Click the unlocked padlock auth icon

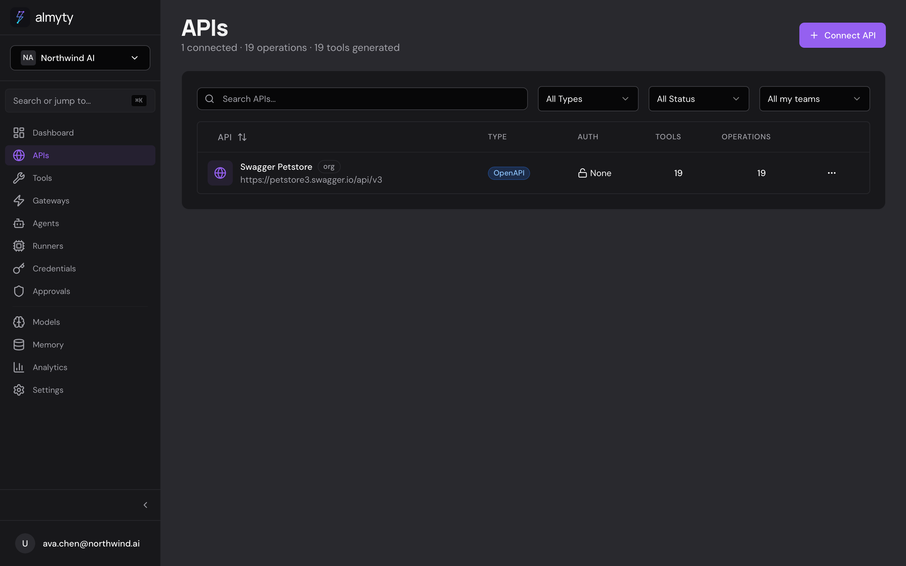(x=582, y=173)
